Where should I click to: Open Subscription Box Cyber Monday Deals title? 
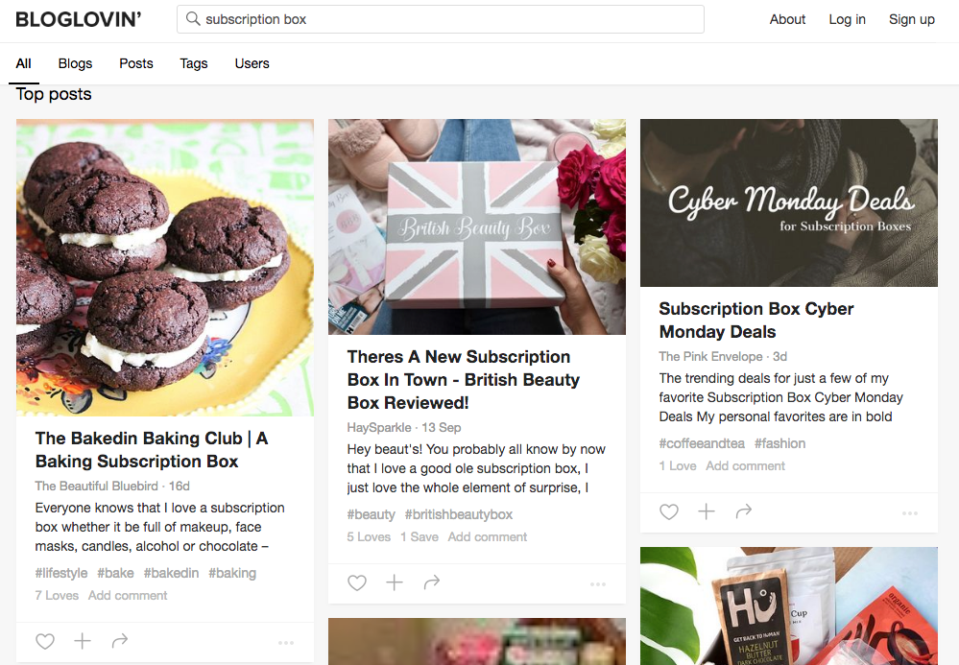point(755,321)
